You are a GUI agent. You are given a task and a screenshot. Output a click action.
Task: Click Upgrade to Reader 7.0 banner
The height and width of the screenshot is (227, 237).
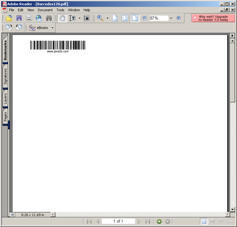tap(213, 18)
